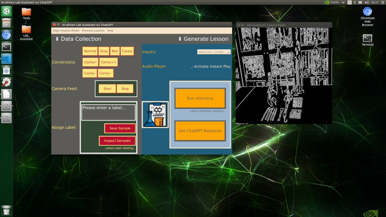Open the Tools folder on desktop

[26, 11]
